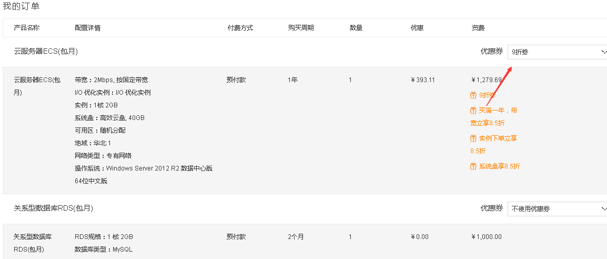The width and height of the screenshot is (607, 259).
Task: Click the 实例下单立享8.5折 promotion text
Action: coord(493,144)
